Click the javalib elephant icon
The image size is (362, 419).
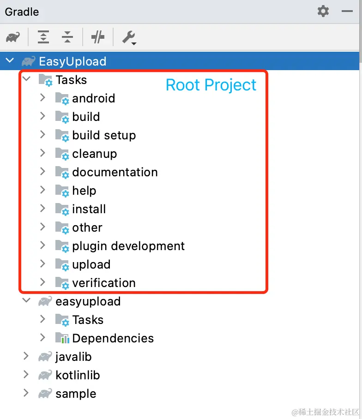coord(45,356)
